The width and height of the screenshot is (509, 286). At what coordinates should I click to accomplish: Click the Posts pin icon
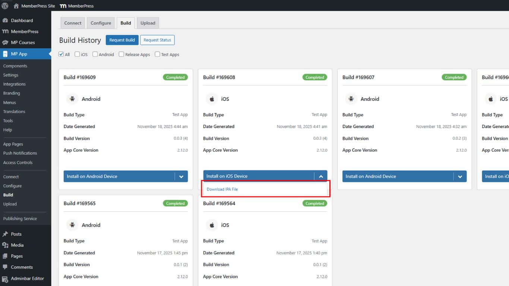pyautogui.click(x=5, y=234)
